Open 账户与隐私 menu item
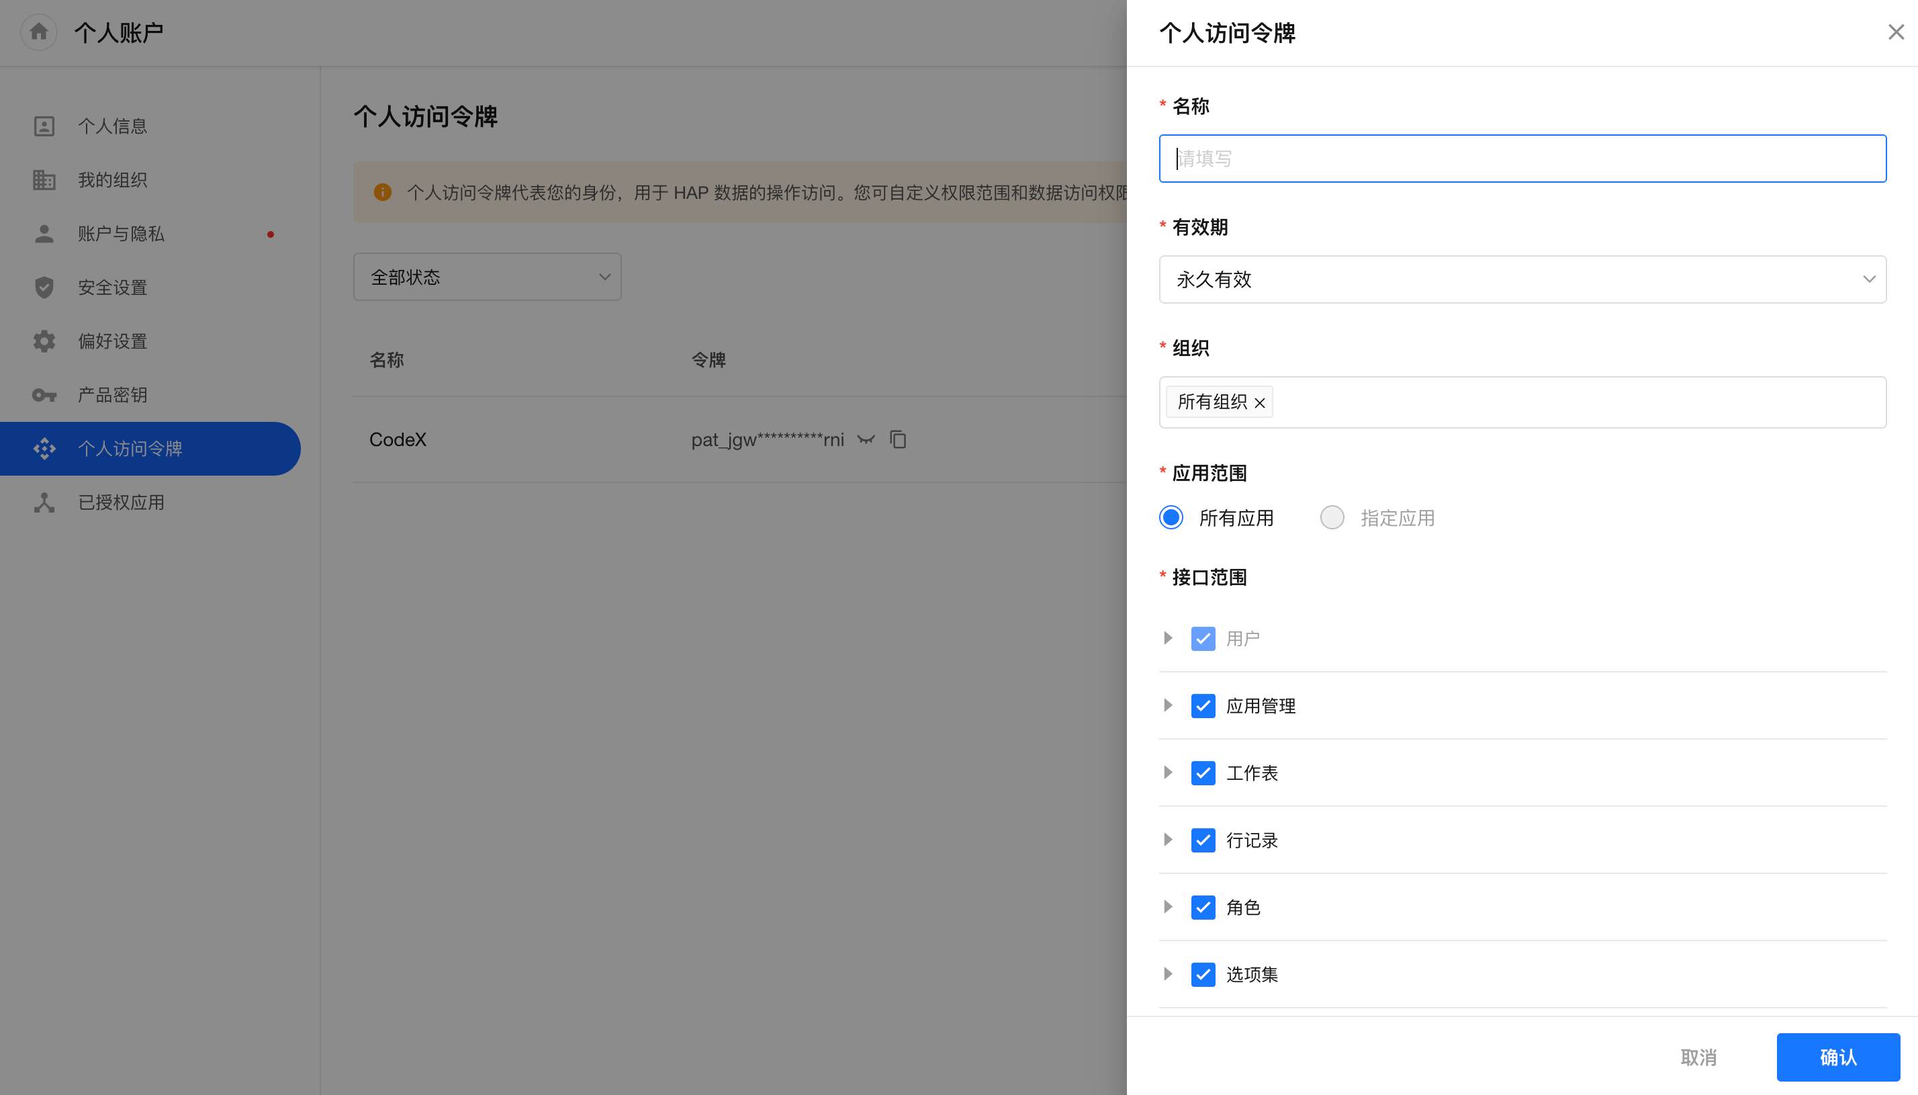 (x=150, y=234)
